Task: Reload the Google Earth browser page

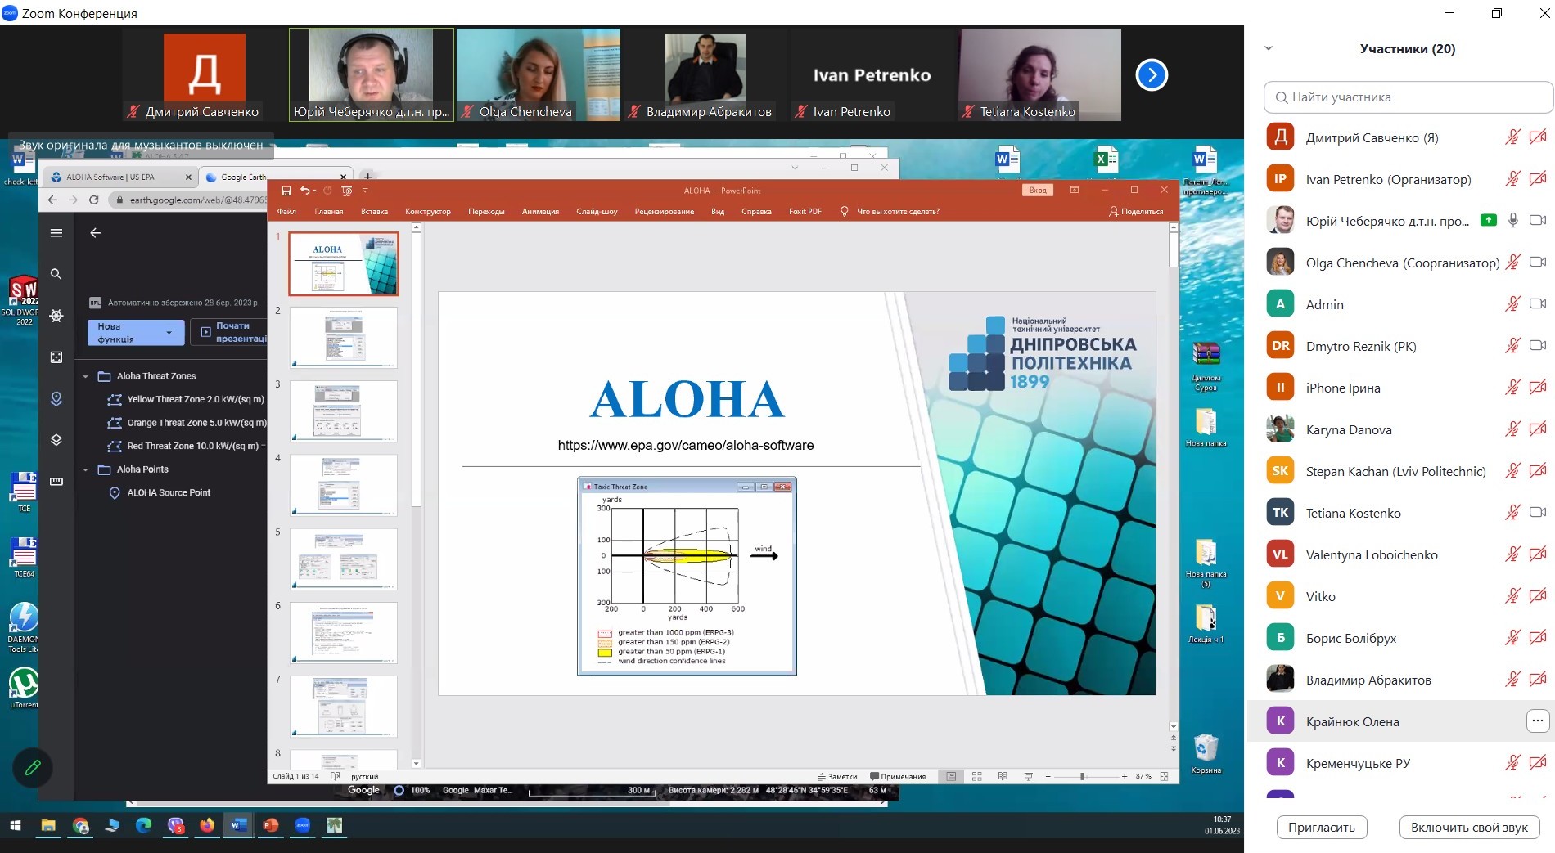Action: point(94,200)
